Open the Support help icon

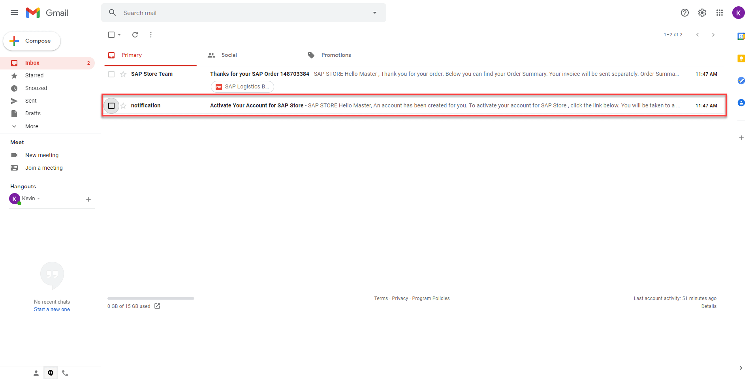[685, 13]
